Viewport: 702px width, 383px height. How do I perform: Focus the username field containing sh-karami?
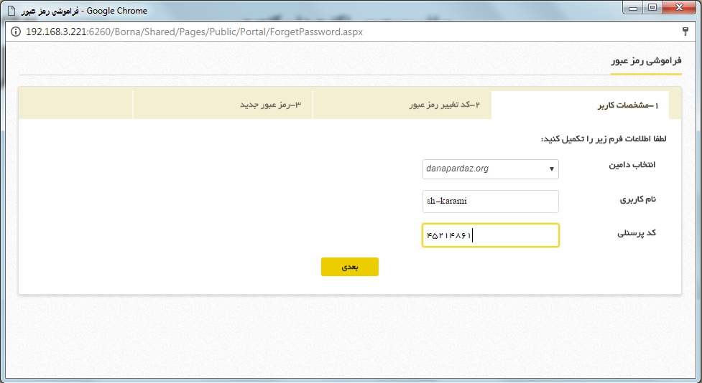tap(490, 202)
